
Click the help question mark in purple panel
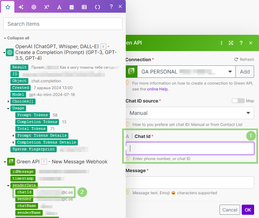[111, 7]
